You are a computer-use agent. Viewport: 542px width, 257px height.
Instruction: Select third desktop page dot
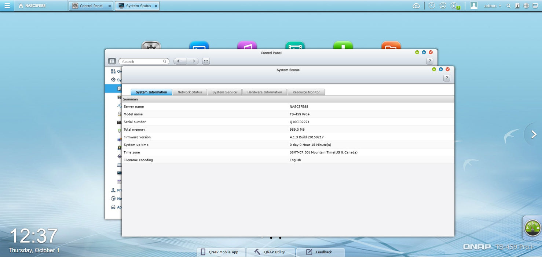(x=280, y=238)
